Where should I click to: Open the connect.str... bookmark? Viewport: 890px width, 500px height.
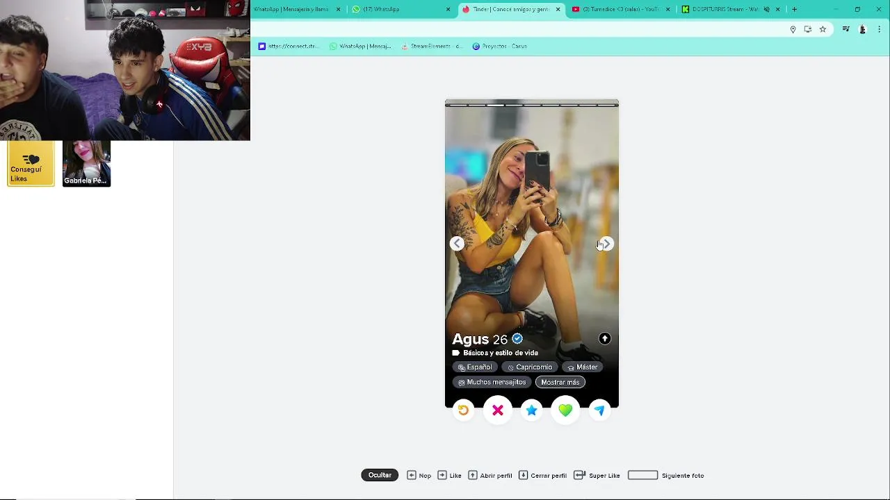tap(288, 46)
